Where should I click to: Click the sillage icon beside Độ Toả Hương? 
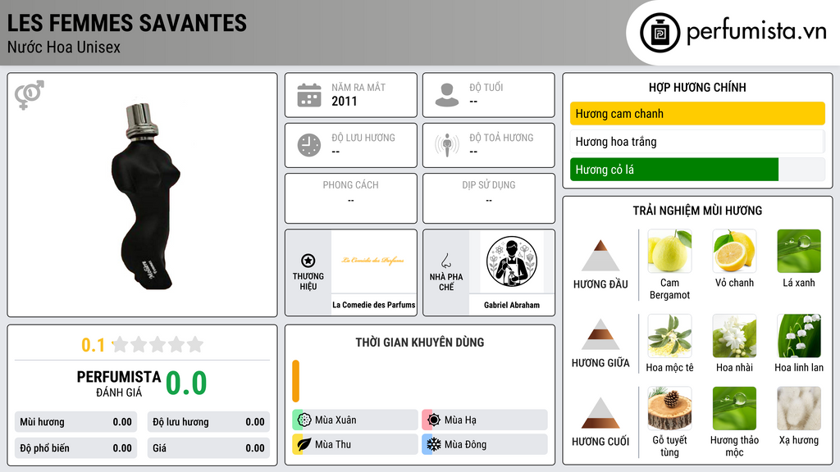click(447, 145)
